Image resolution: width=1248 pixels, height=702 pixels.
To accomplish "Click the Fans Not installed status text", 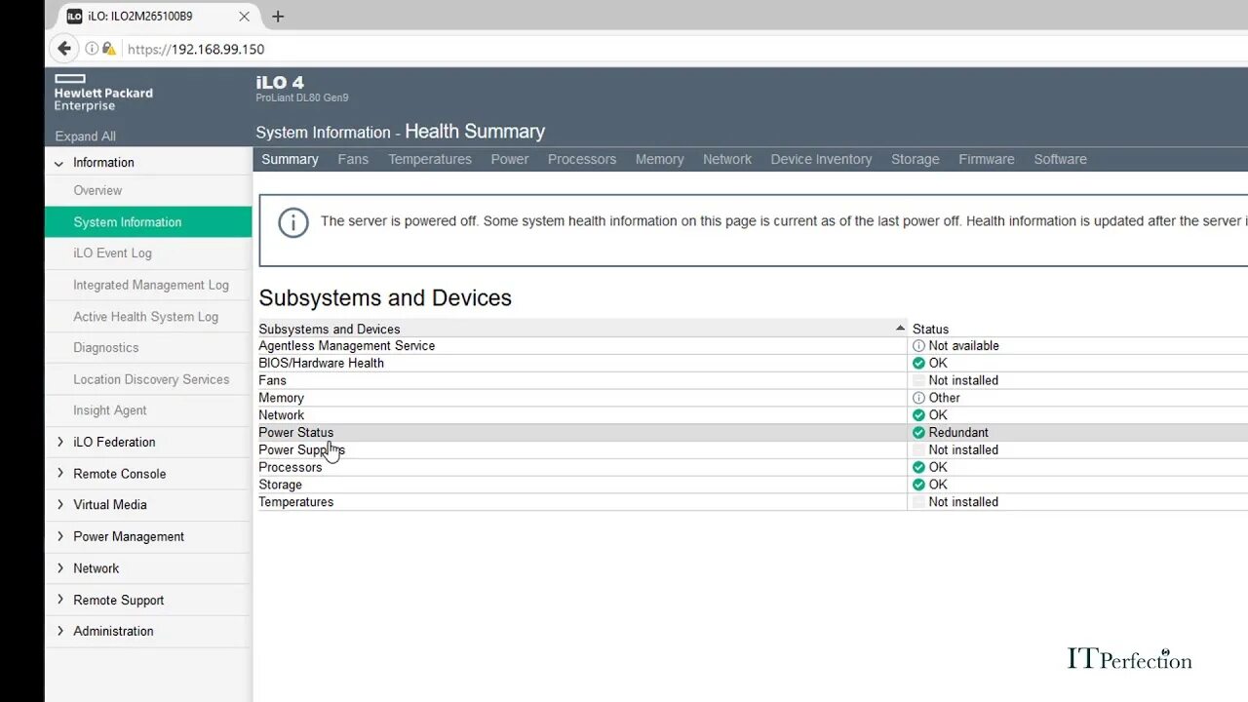I will [963, 380].
